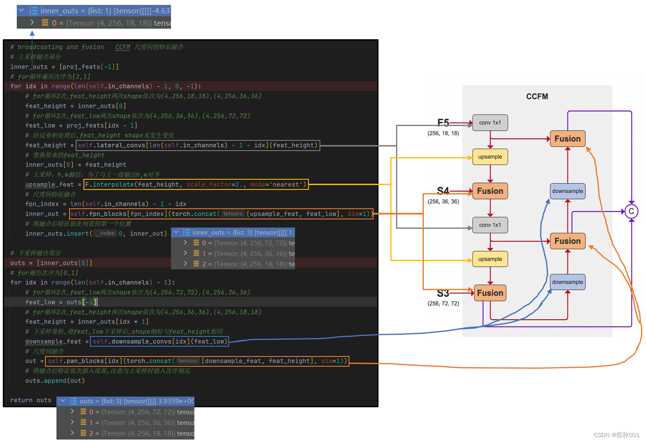Image resolution: width=646 pixels, height=442 pixels.
Task: Click list icon of outs list:3 variable
Action: coord(74,401)
